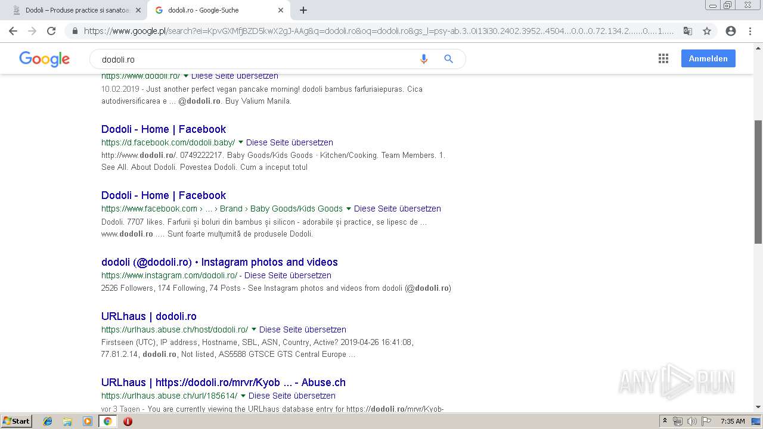Open the translate page icon

point(687,31)
